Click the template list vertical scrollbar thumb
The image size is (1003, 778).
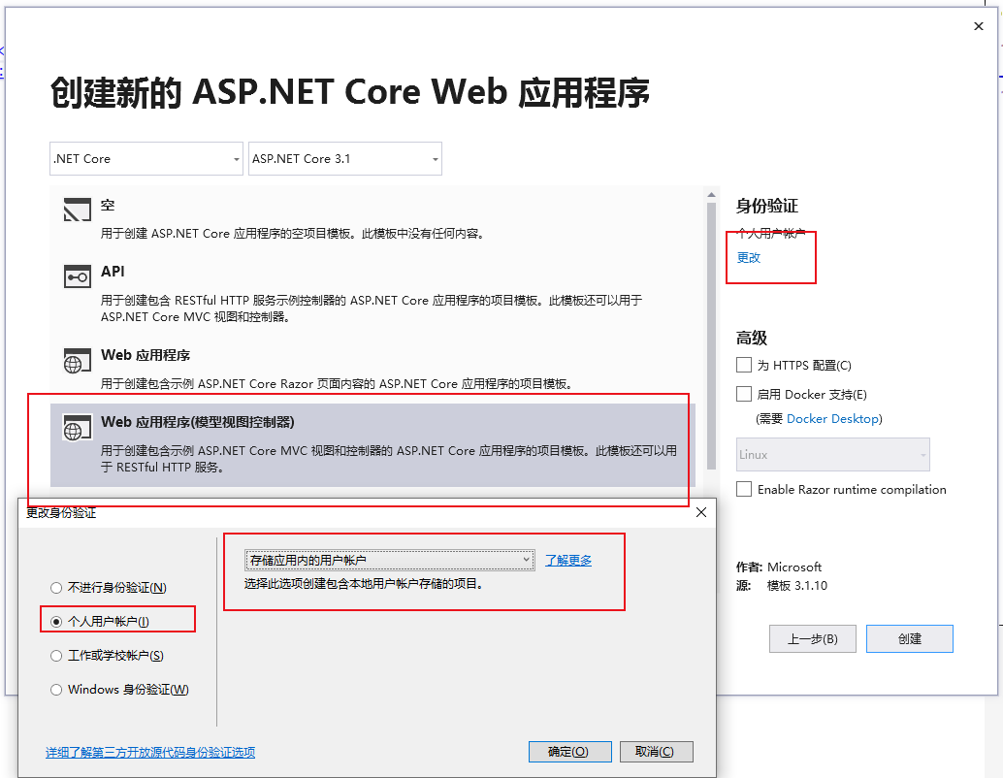click(711, 336)
